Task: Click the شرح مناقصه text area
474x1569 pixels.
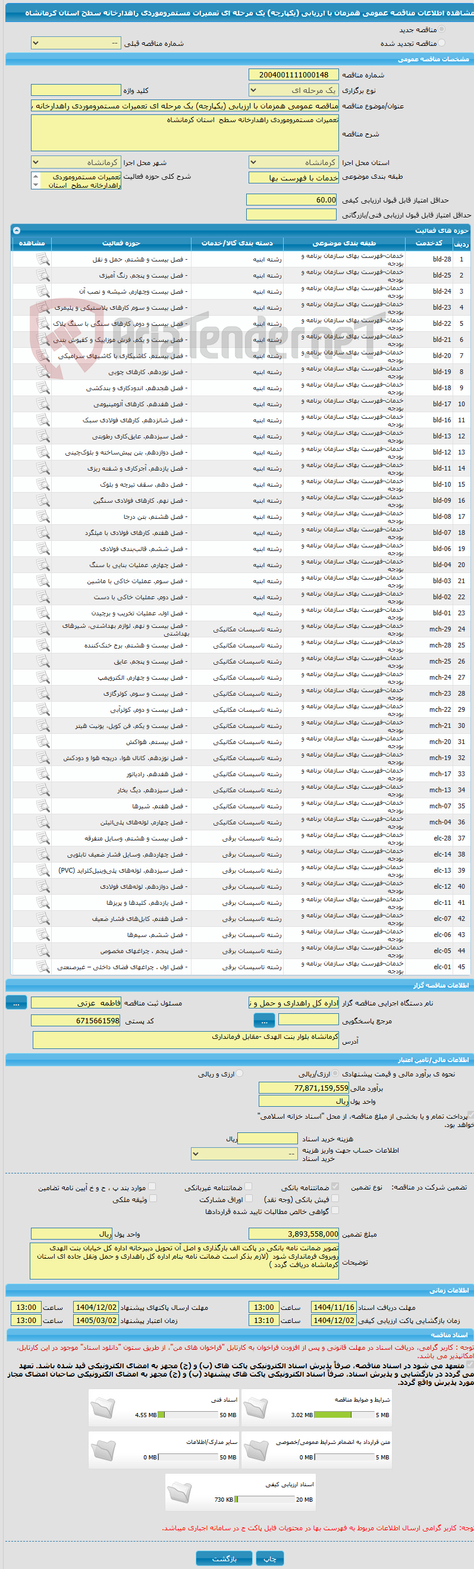Action: [x=185, y=133]
